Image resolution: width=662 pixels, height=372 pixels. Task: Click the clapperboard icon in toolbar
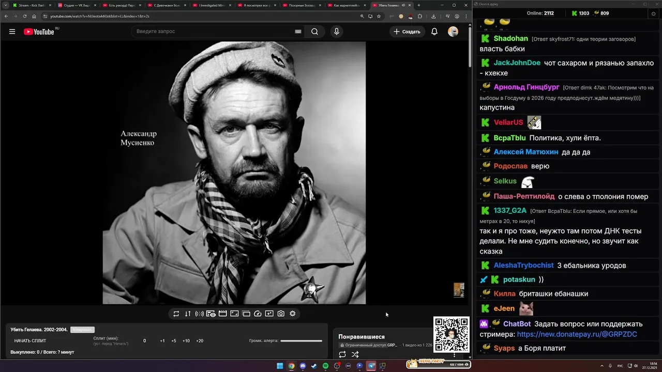222,314
